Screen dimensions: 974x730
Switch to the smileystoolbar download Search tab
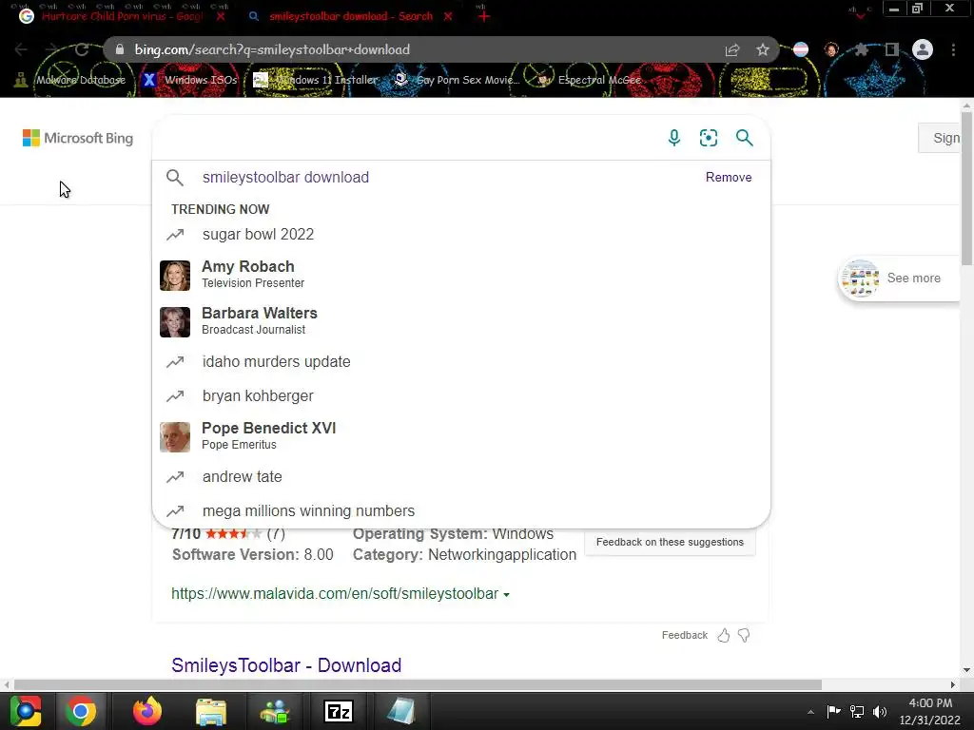coord(350,16)
